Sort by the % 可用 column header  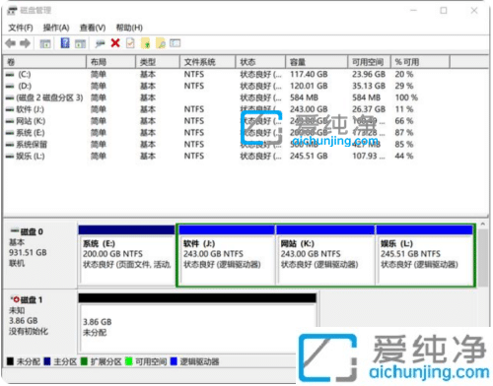pyautogui.click(x=420, y=62)
